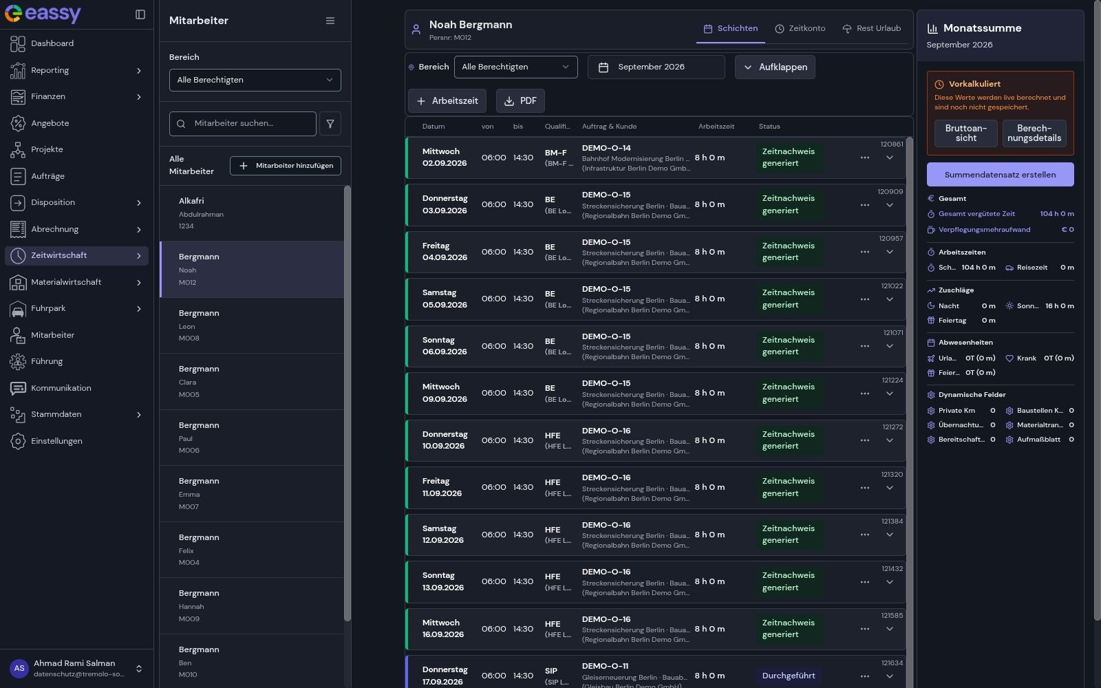The height and width of the screenshot is (688, 1101).
Task: Click the Arbeitszeit add button
Action: tap(447, 101)
